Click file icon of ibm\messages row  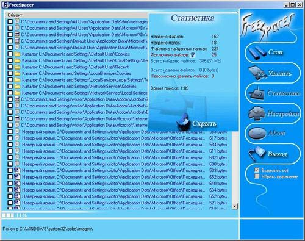17,21
